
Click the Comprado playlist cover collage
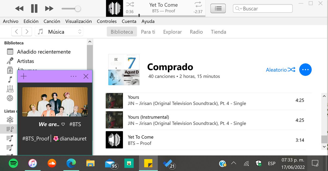click(124, 70)
